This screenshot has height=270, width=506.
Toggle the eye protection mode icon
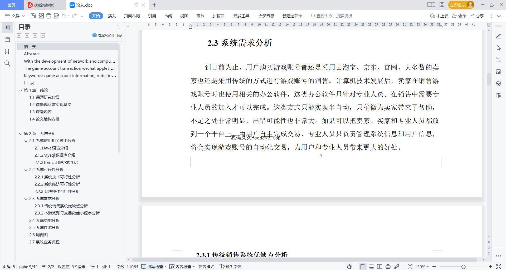(350, 267)
